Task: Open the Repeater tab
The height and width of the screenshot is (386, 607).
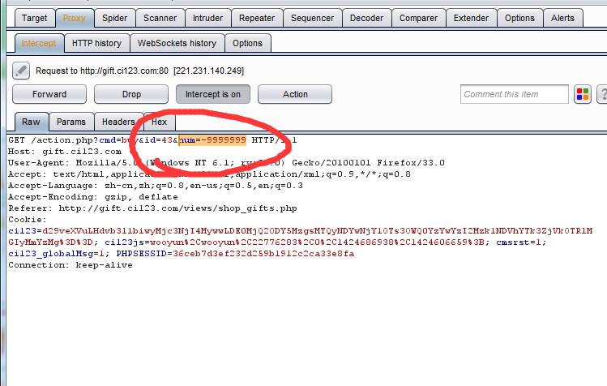Action: [257, 18]
